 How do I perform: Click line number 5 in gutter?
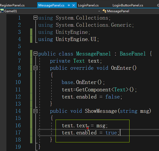coord(19,46)
